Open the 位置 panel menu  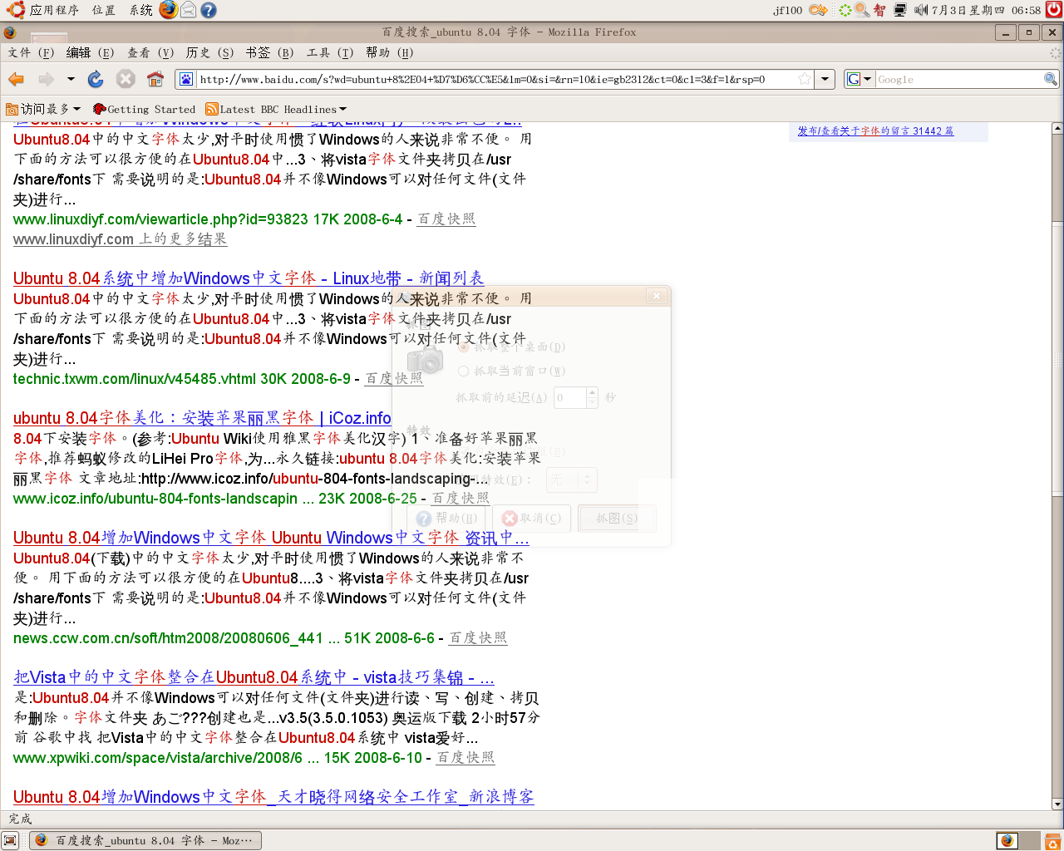(x=104, y=10)
